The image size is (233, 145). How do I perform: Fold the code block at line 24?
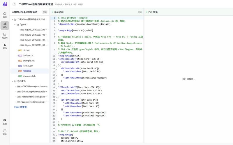coord(56,100)
